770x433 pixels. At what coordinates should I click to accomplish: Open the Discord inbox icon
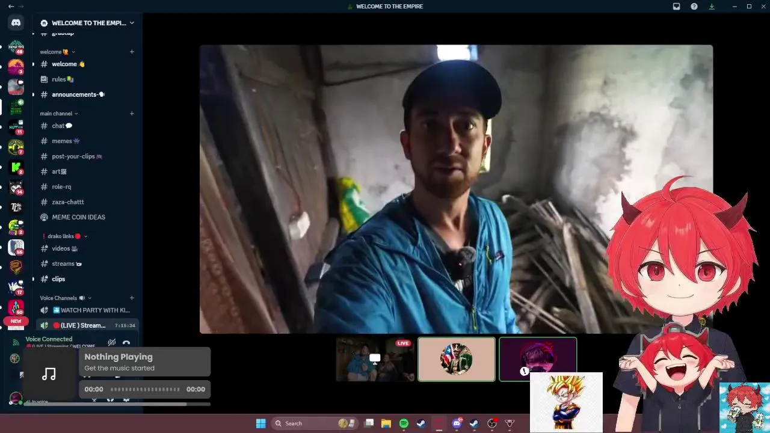676,6
